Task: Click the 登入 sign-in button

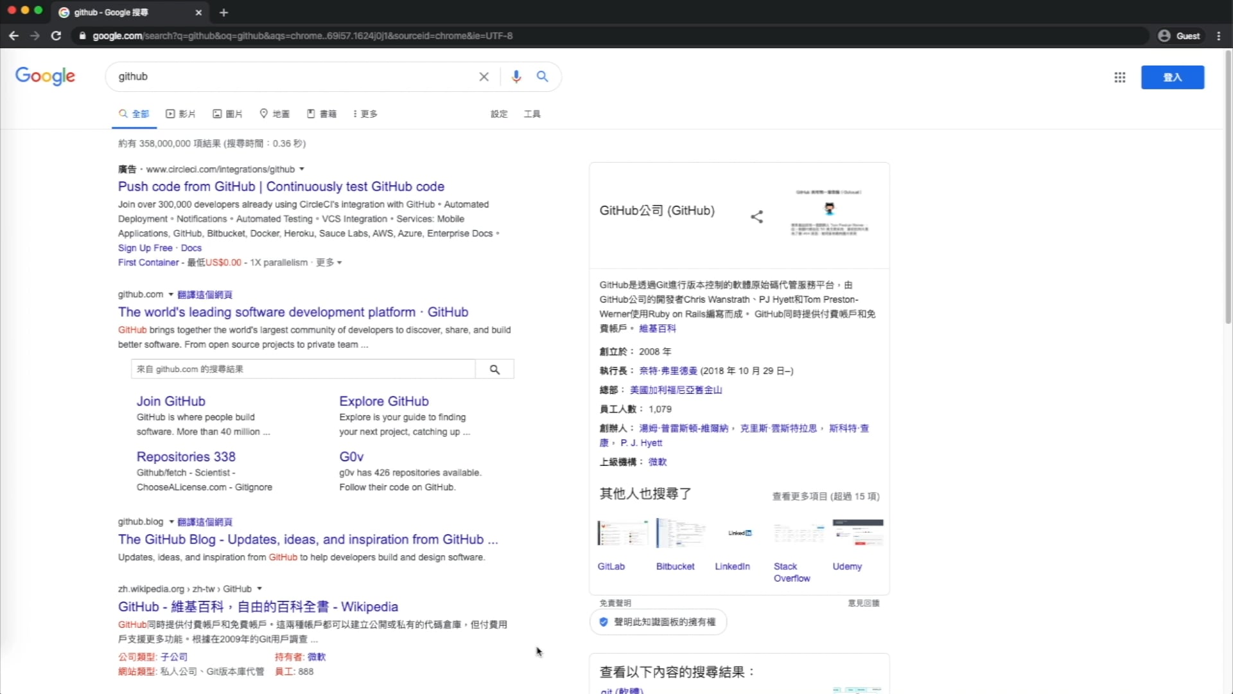Action: [x=1173, y=77]
